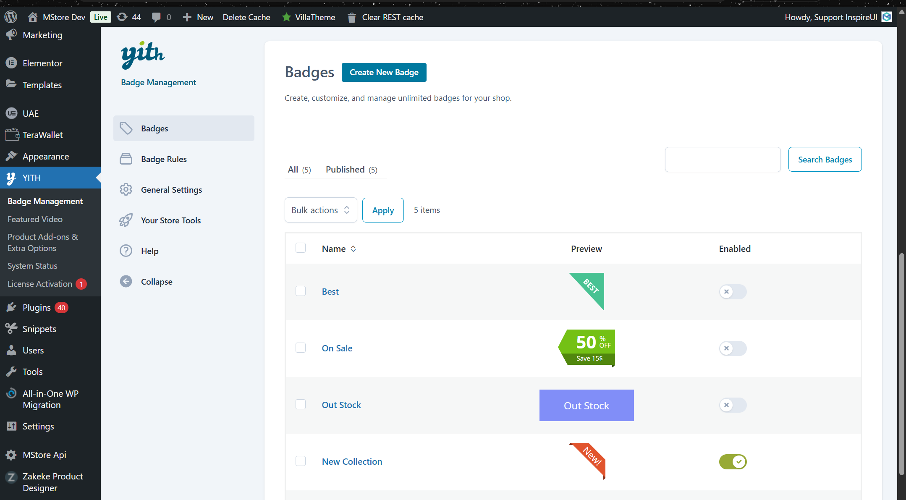This screenshot has width=906, height=500.
Task: Open the New content menu in admin bar
Action: (199, 17)
